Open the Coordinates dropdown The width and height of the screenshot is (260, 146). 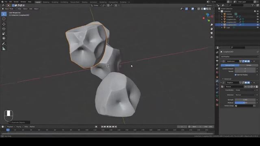tap(245, 90)
